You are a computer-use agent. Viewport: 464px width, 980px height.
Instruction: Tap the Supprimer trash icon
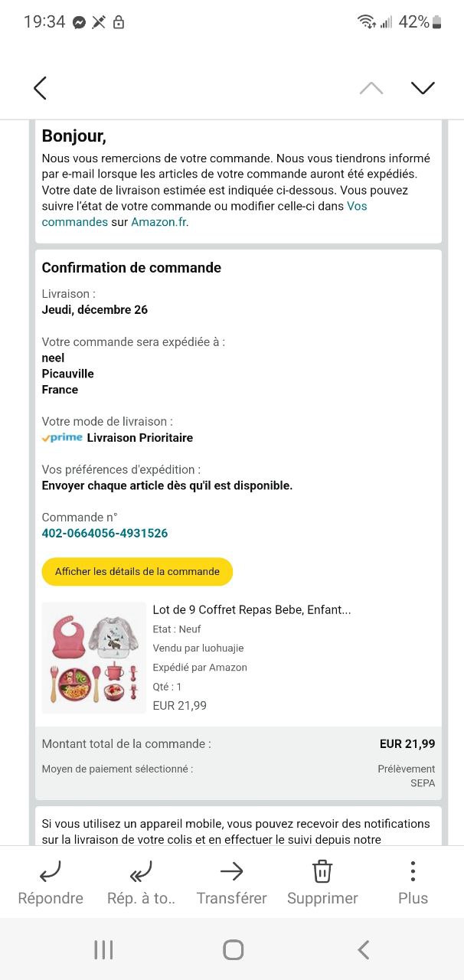322,871
